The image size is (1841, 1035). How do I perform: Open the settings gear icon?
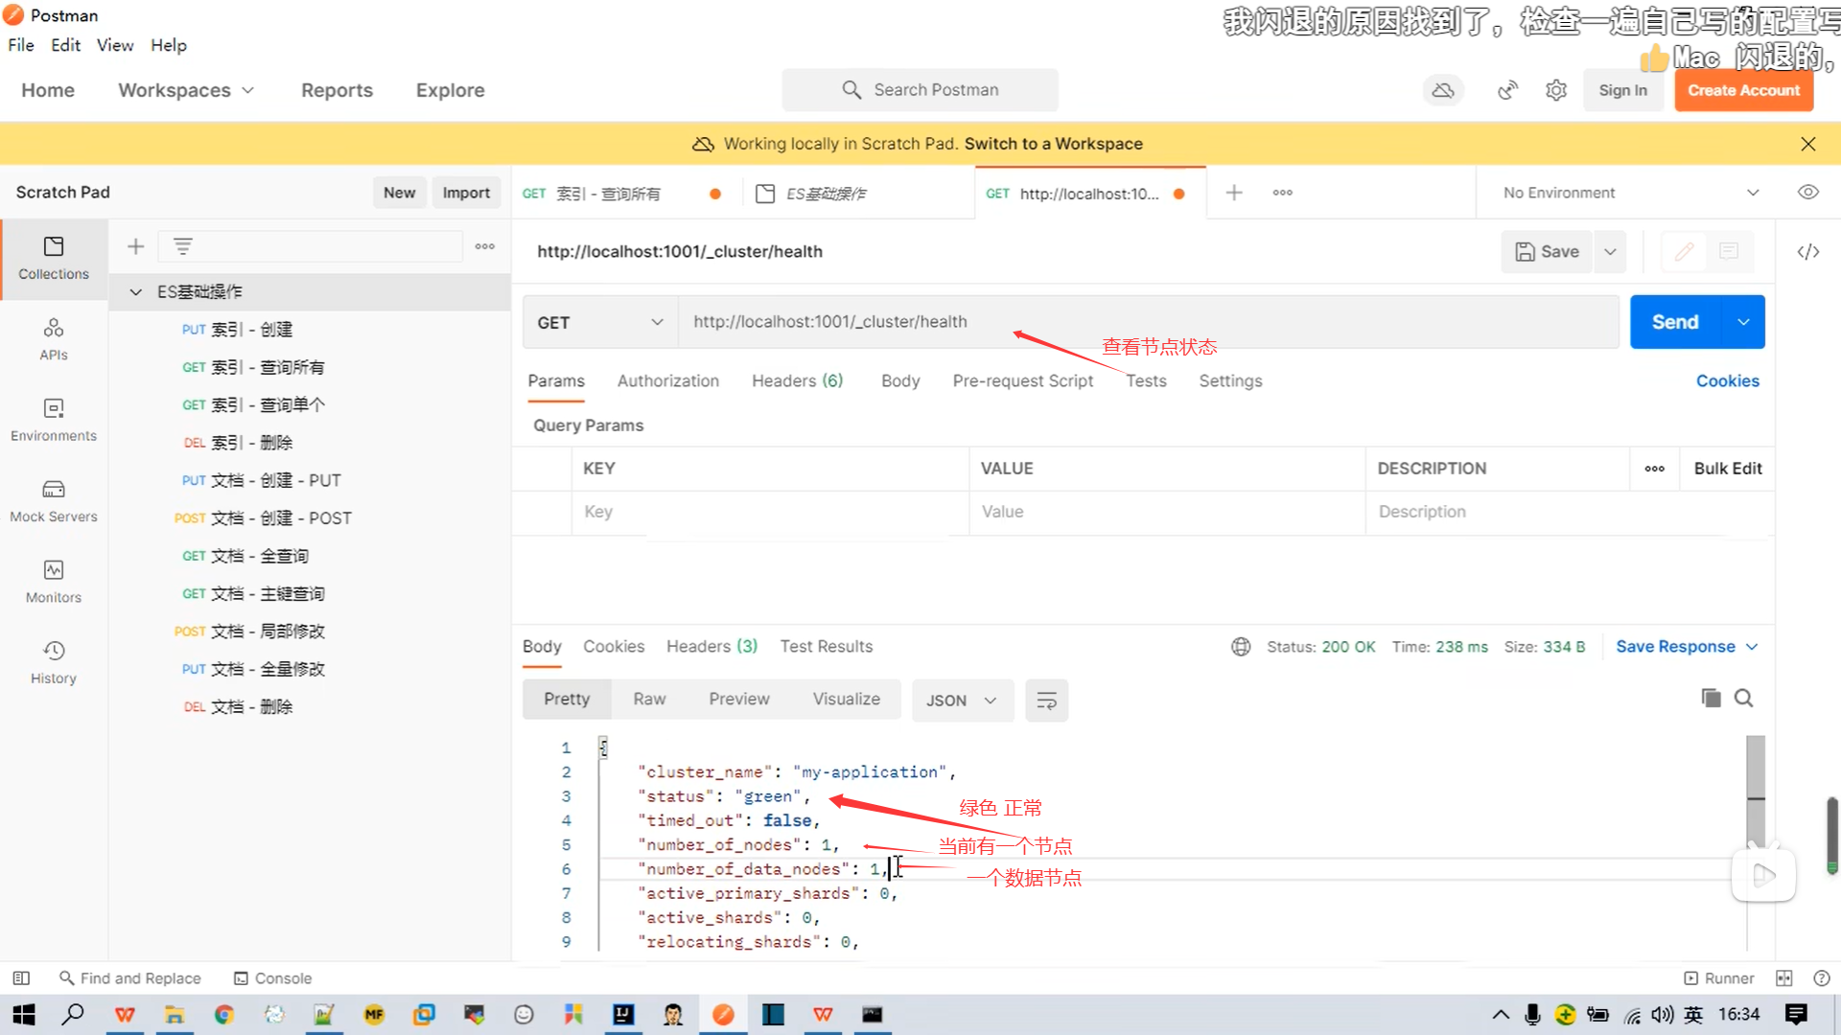(1555, 90)
